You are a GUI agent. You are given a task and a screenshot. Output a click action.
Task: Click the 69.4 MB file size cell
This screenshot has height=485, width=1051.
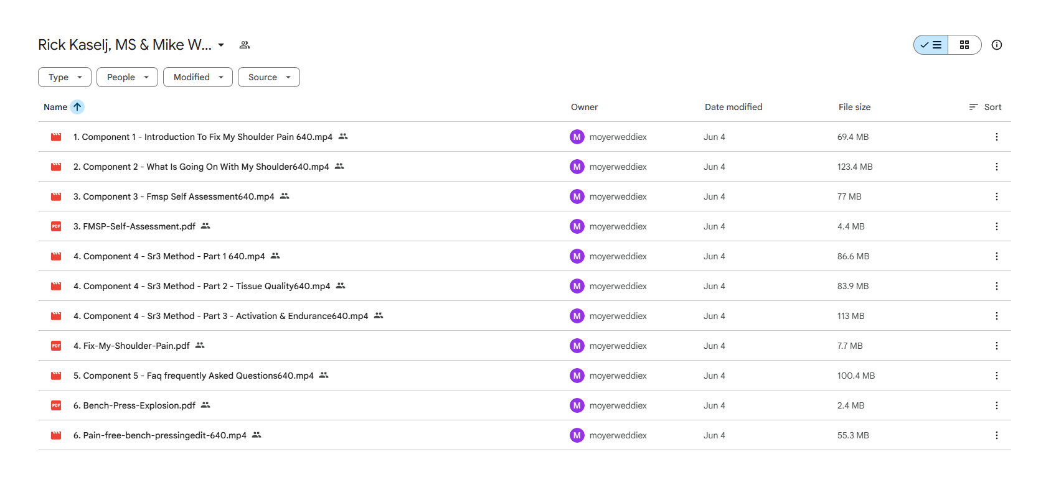[853, 137]
